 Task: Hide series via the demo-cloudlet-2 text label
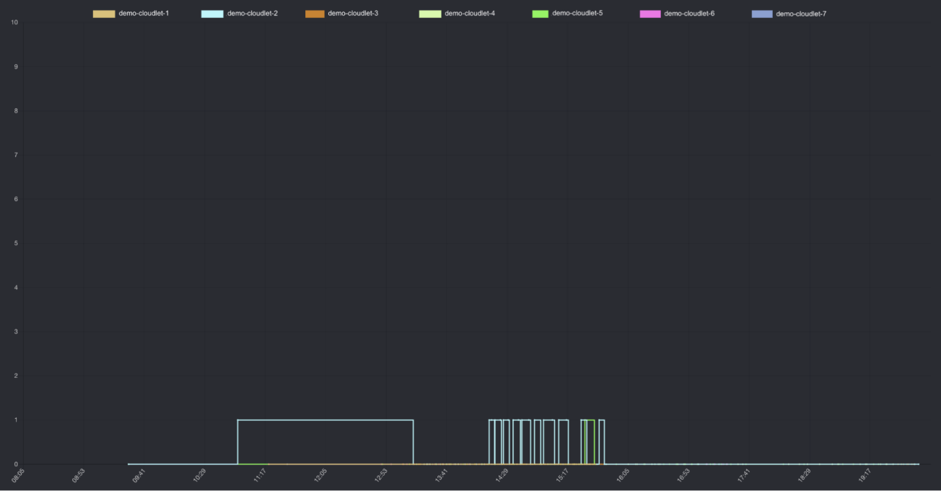click(252, 14)
